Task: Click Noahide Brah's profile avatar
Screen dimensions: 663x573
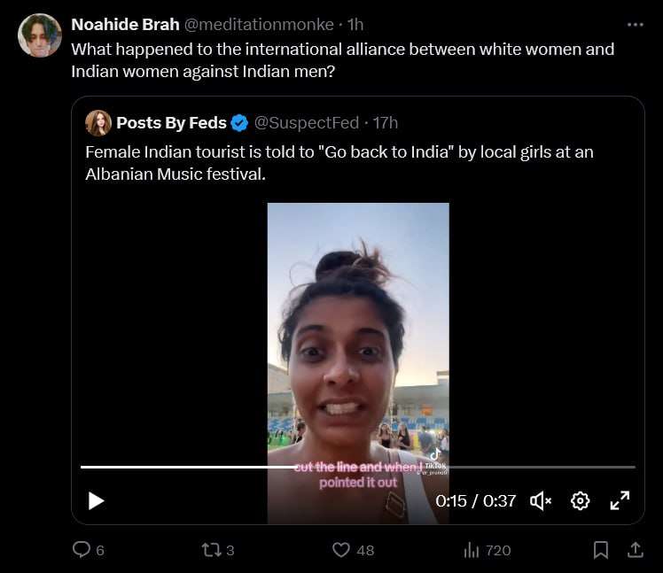Action: click(x=40, y=35)
